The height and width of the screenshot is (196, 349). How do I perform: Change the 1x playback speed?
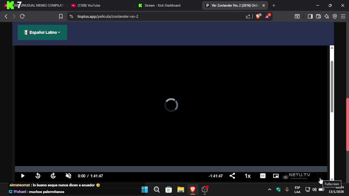(x=248, y=176)
